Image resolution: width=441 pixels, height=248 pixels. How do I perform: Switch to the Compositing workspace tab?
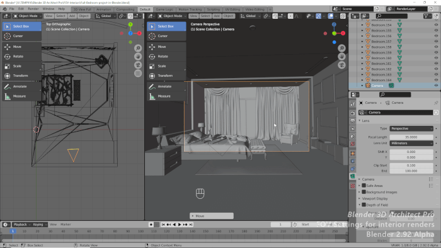(x=125, y=9)
